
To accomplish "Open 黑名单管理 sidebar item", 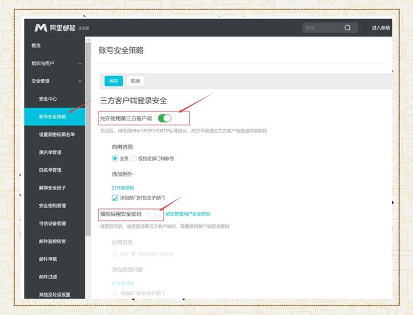I will 50,152.
